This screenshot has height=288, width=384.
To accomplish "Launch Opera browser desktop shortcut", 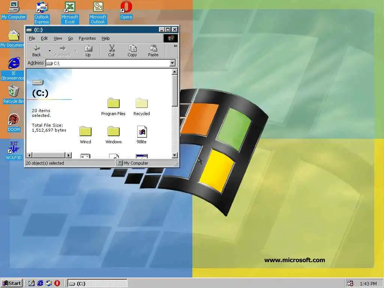I will pyautogui.click(x=126, y=10).
